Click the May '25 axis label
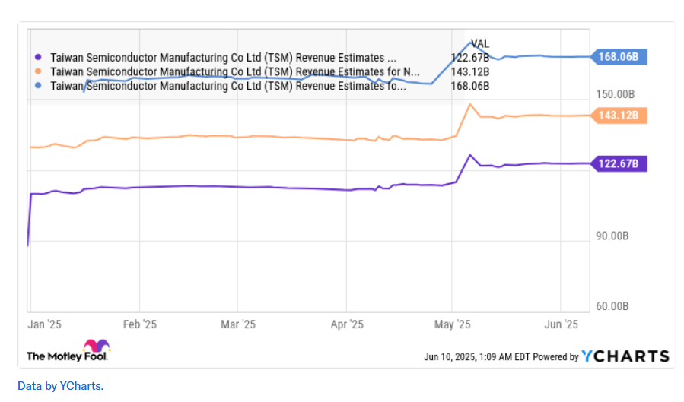The height and width of the screenshot is (402, 684). tap(453, 324)
